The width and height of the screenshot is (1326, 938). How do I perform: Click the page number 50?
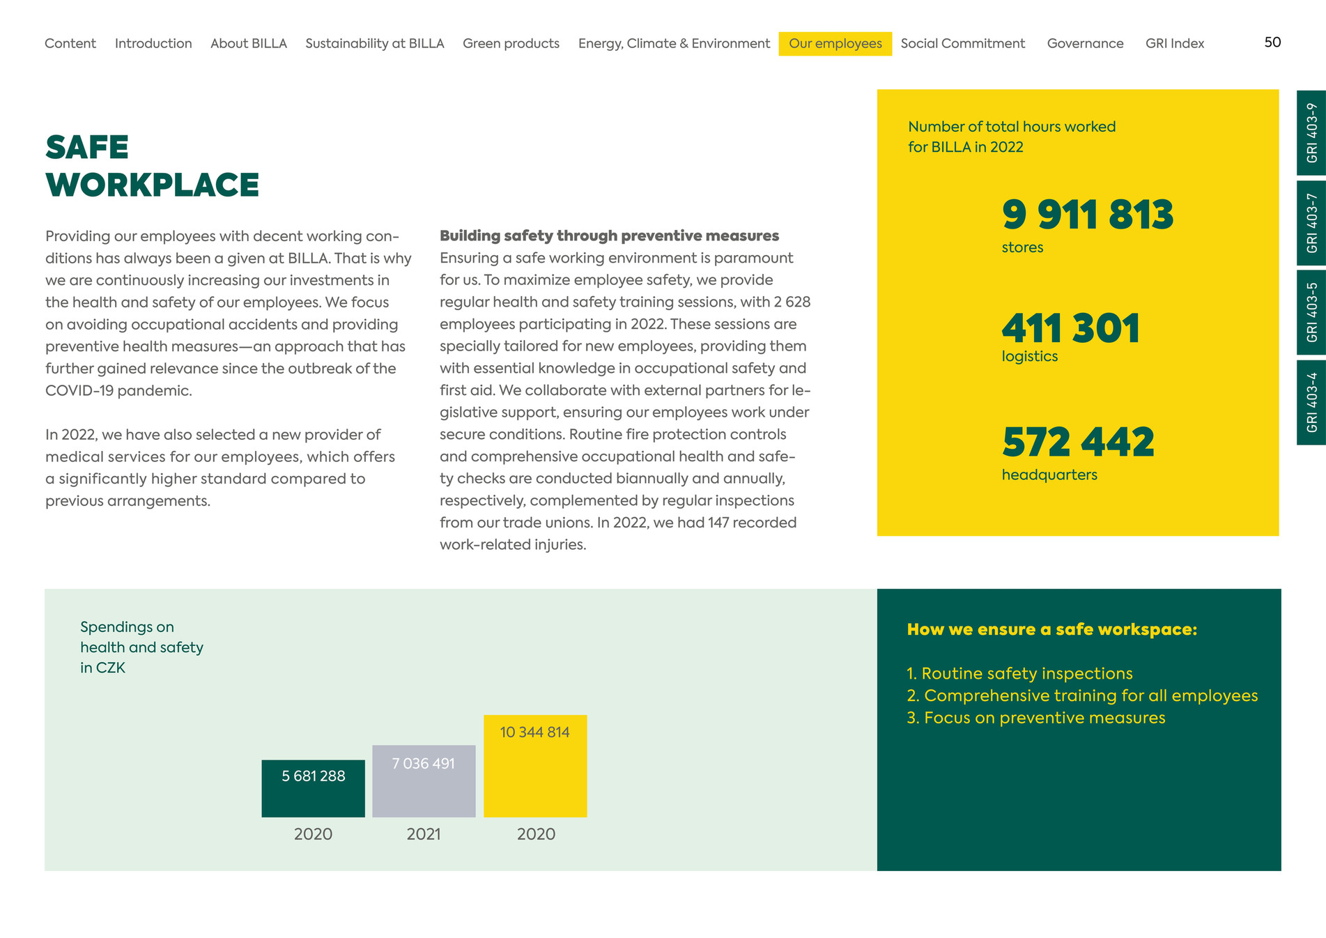tap(1272, 43)
